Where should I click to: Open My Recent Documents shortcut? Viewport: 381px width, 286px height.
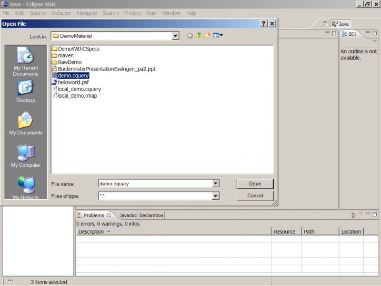tap(26, 62)
